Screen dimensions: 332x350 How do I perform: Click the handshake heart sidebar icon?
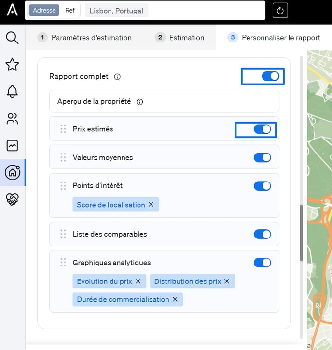pyautogui.click(x=12, y=199)
